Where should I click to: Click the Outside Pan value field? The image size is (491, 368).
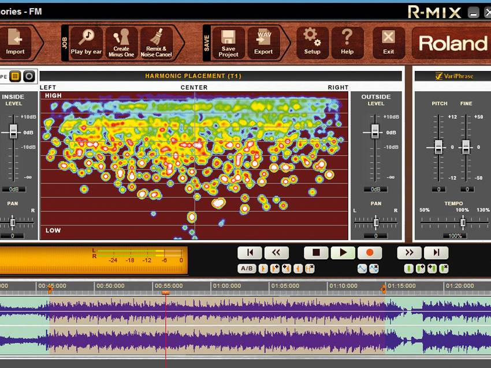click(x=376, y=236)
